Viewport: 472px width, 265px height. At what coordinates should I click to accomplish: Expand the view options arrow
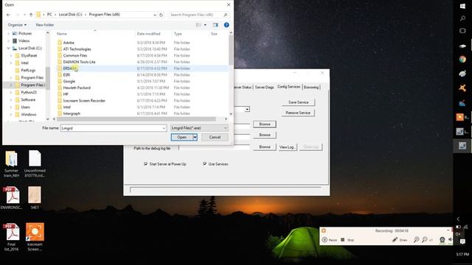click(205, 25)
